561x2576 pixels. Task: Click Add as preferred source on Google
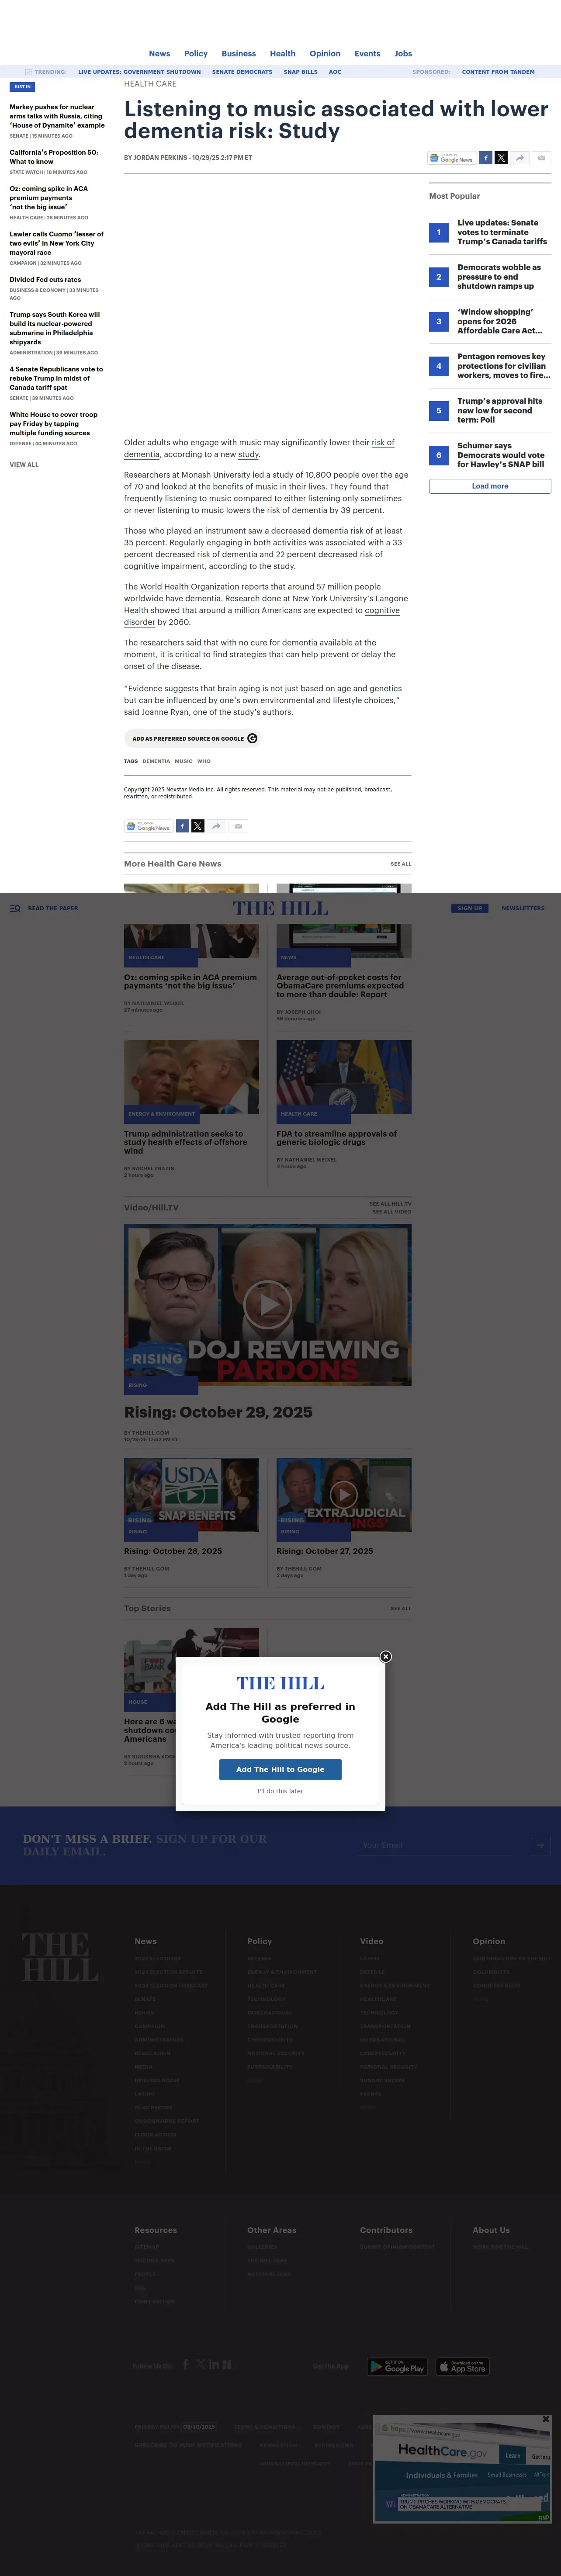tap(193, 738)
